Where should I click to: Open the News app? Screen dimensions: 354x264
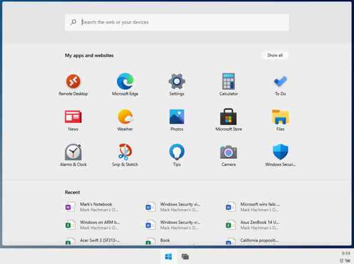[x=73, y=120]
